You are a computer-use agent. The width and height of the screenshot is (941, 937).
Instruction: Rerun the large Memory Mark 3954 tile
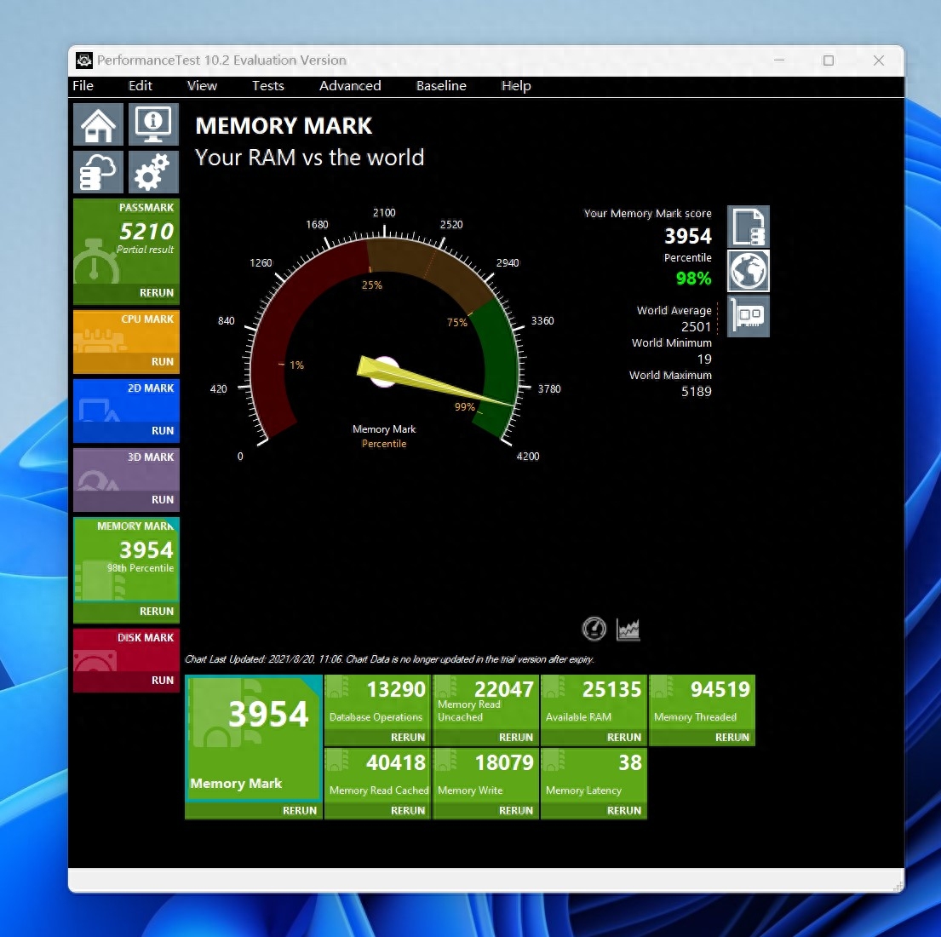299,810
